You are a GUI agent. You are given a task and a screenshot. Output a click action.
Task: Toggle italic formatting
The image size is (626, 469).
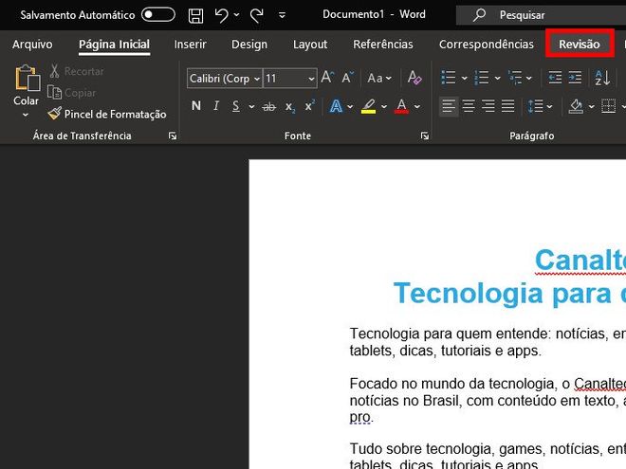(x=216, y=106)
